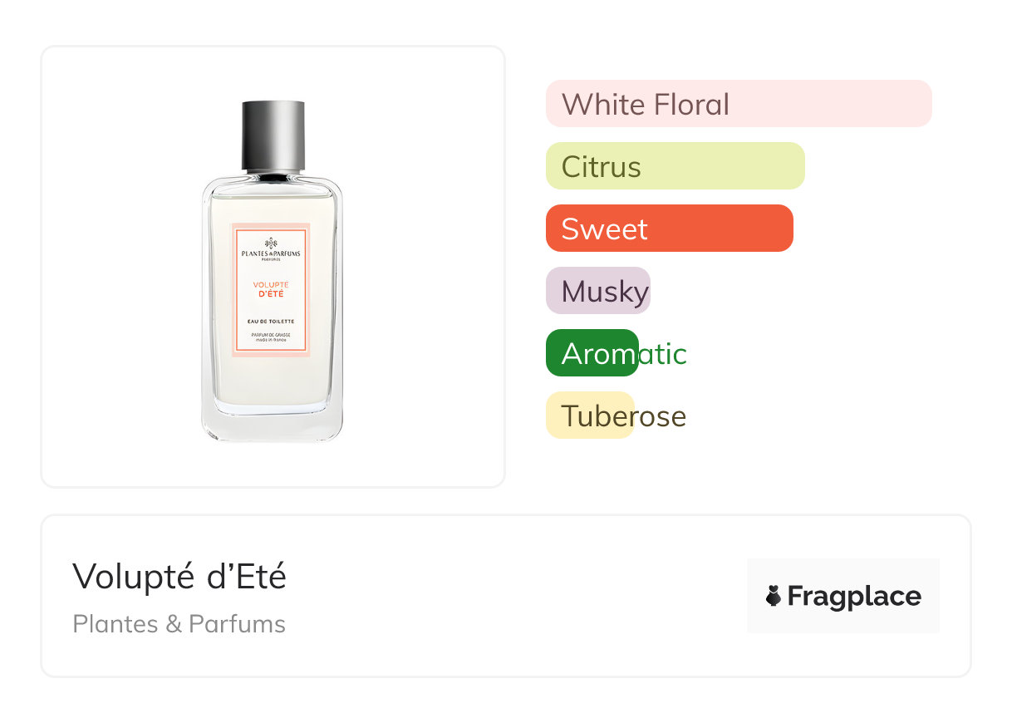Click the Fragplace perfume bottle logo icon
Image resolution: width=1012 pixels, height=718 pixels.
[x=774, y=596]
